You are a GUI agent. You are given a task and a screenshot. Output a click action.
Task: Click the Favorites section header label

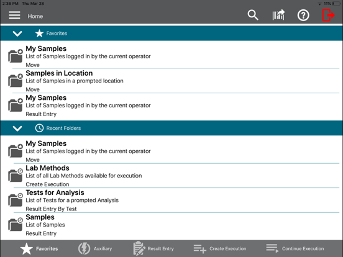tap(57, 34)
